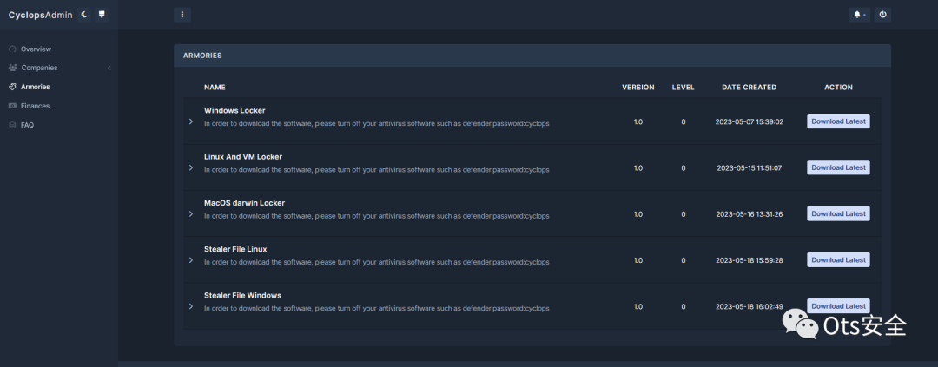This screenshot has height=367, width=938.
Task: Download latest Linux And VM Locker
Action: pyautogui.click(x=838, y=167)
